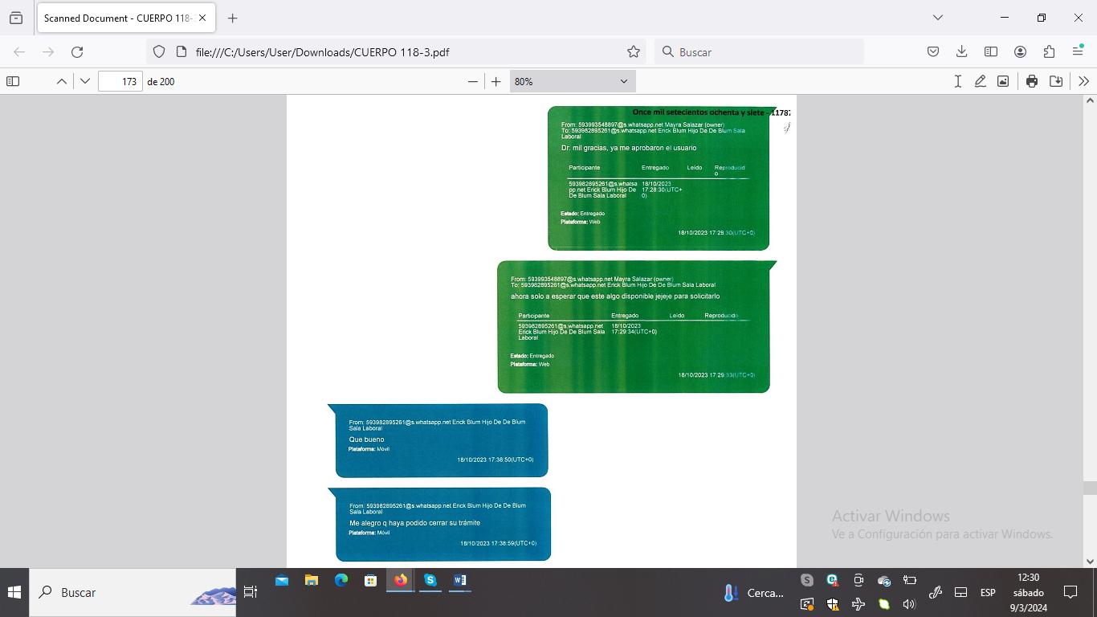
Task: Open Word from taskbar
Action: pyautogui.click(x=459, y=580)
